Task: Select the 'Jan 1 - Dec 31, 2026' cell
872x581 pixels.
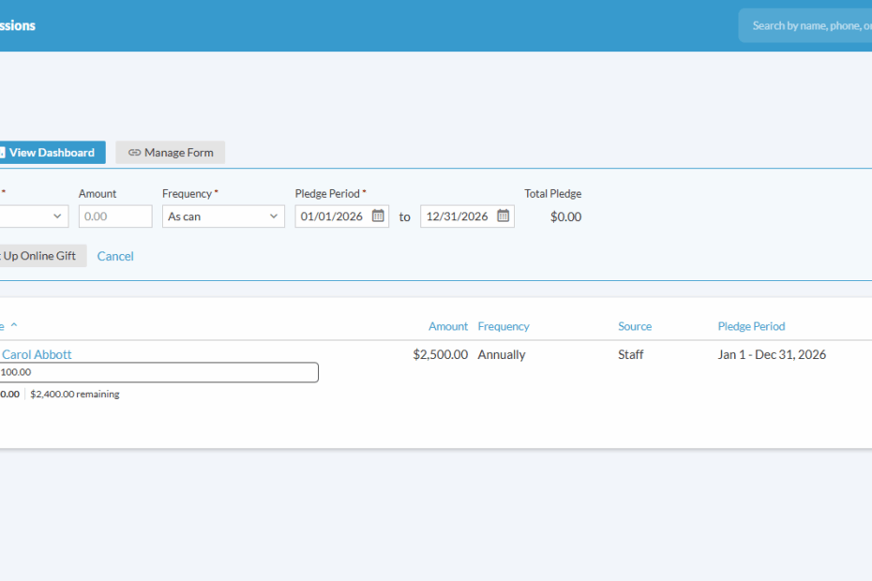Action: [772, 355]
